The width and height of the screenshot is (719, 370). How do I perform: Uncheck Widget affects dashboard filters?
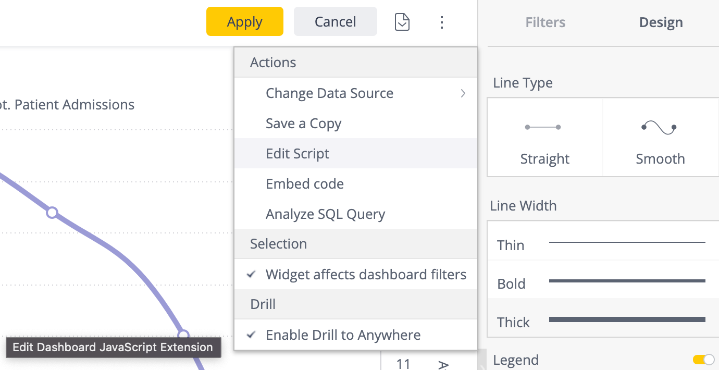(366, 274)
